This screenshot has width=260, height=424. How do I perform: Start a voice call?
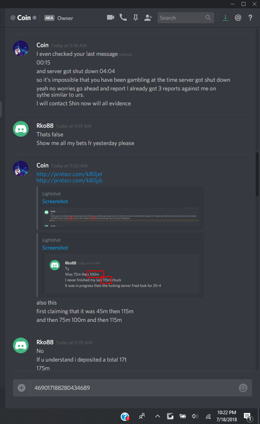(x=123, y=18)
